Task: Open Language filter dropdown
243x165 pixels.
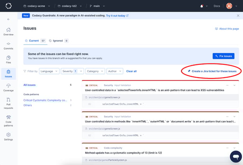Action: click(x=49, y=71)
